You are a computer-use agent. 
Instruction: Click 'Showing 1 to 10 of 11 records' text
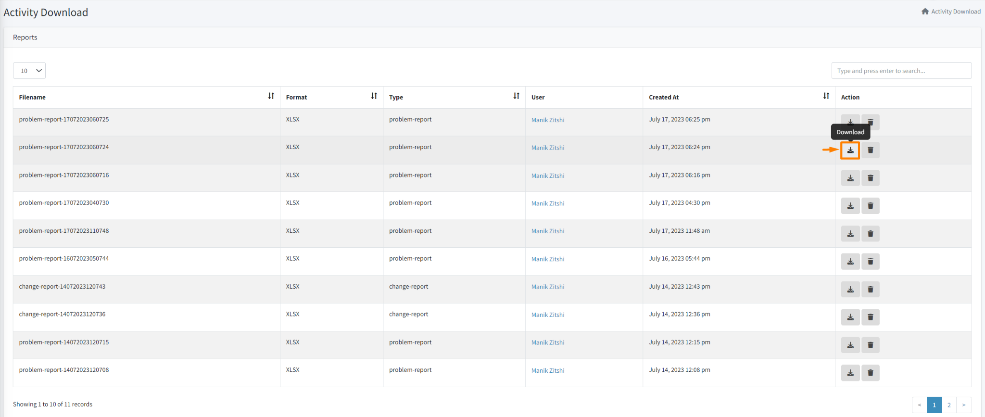[52, 404]
